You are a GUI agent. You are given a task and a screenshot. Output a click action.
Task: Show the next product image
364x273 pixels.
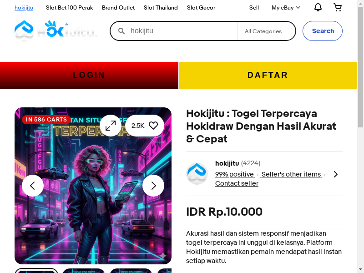(153, 186)
